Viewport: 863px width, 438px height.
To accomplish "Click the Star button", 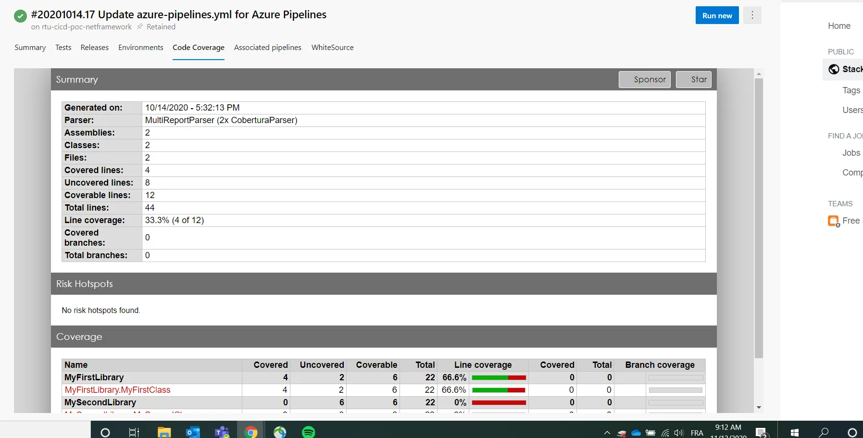I will tap(694, 79).
